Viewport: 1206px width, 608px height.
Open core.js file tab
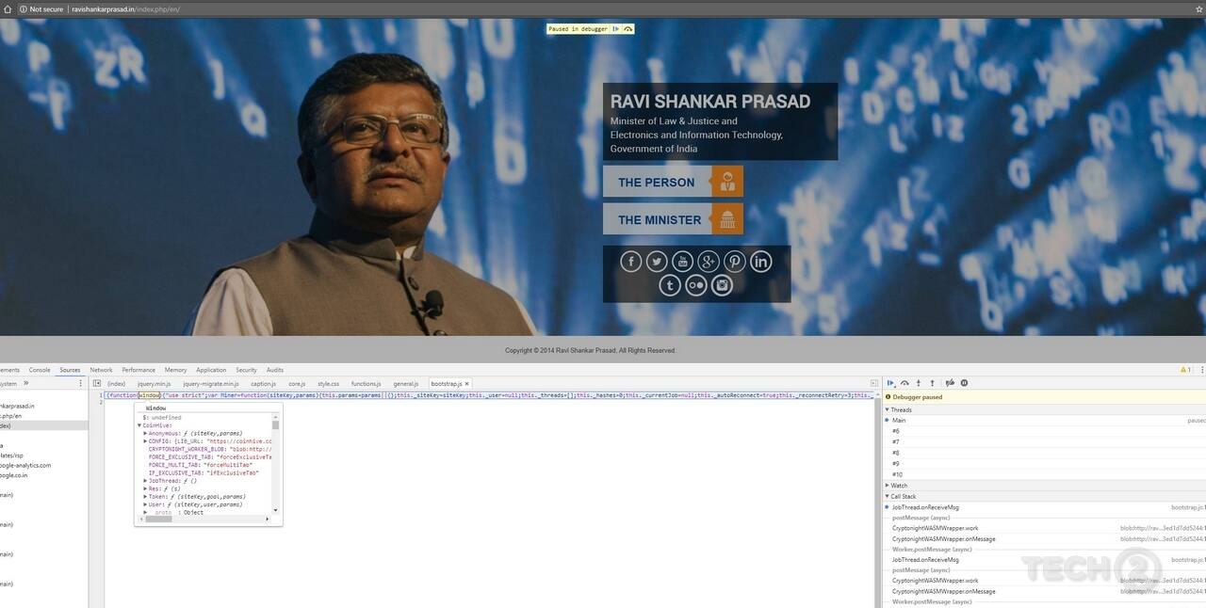[x=297, y=384]
